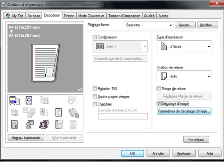
Task: Click the blue-arrows image shift icon
Action: [29, 100]
